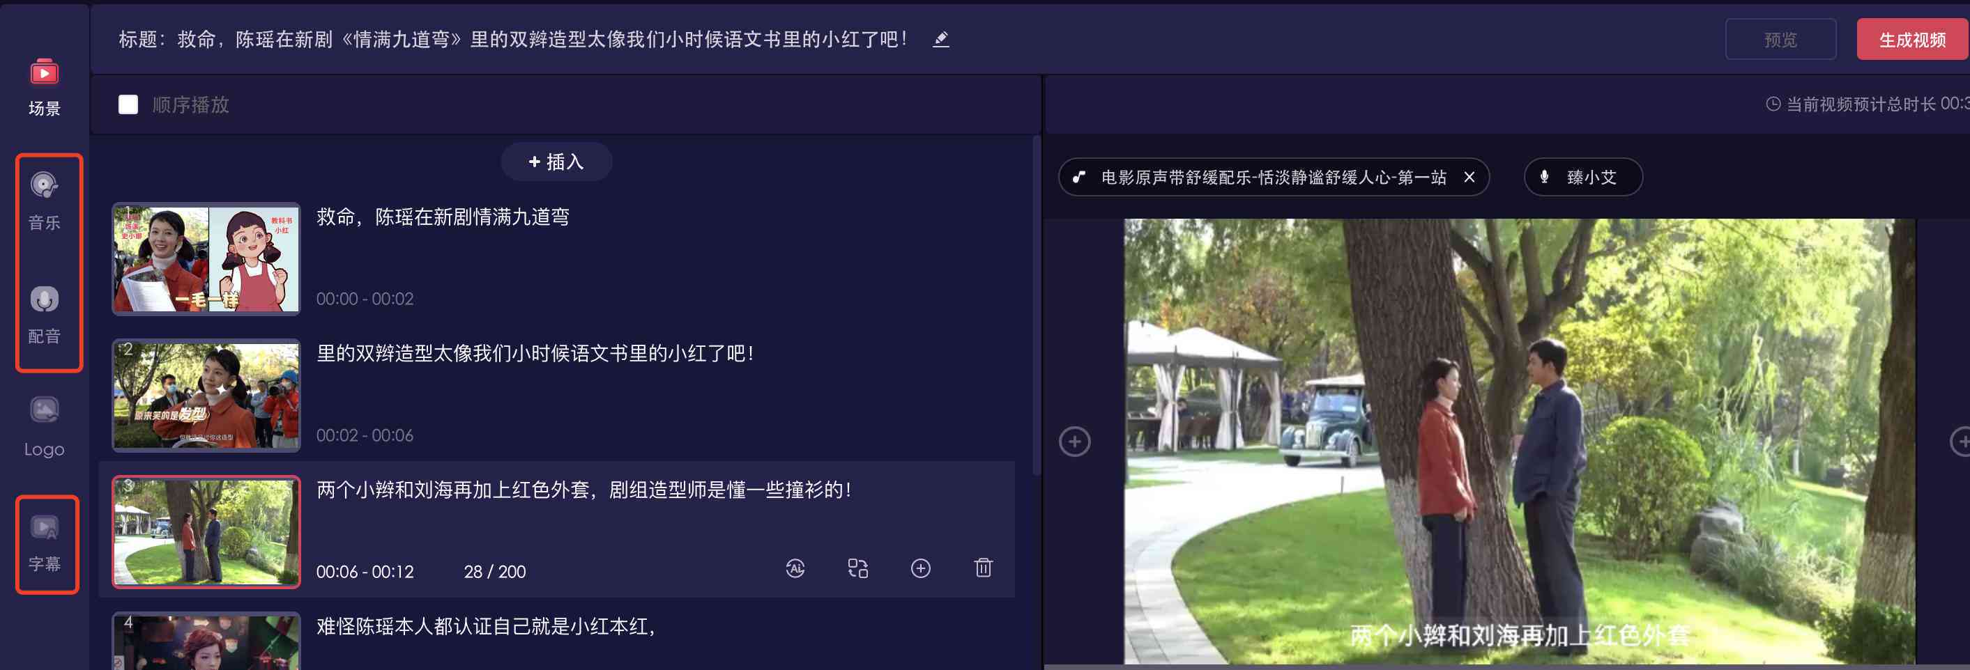The height and width of the screenshot is (670, 1970).
Task: Select scene 1 thumbnail with cartoon girl
Action: point(206,259)
